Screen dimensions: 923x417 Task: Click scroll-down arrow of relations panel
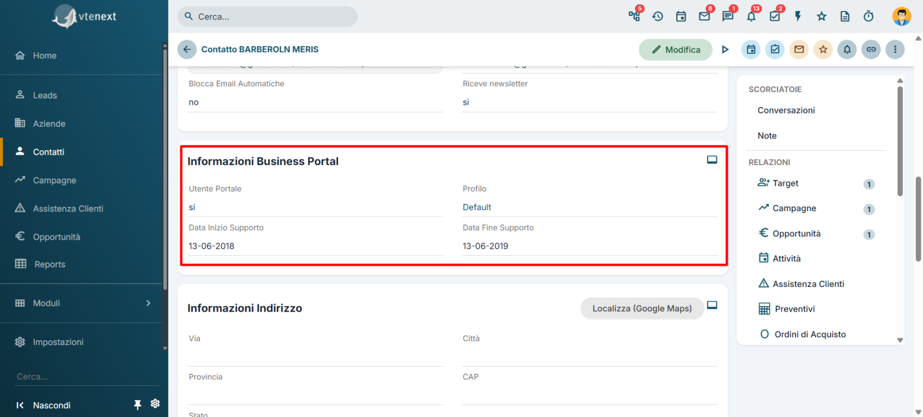[900, 340]
